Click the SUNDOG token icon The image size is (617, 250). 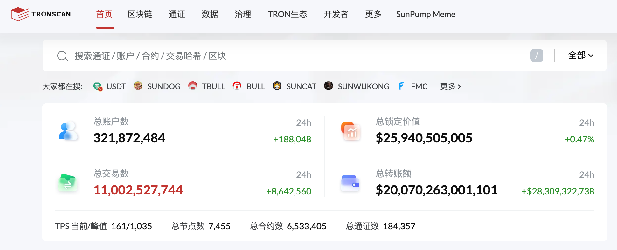tap(138, 86)
